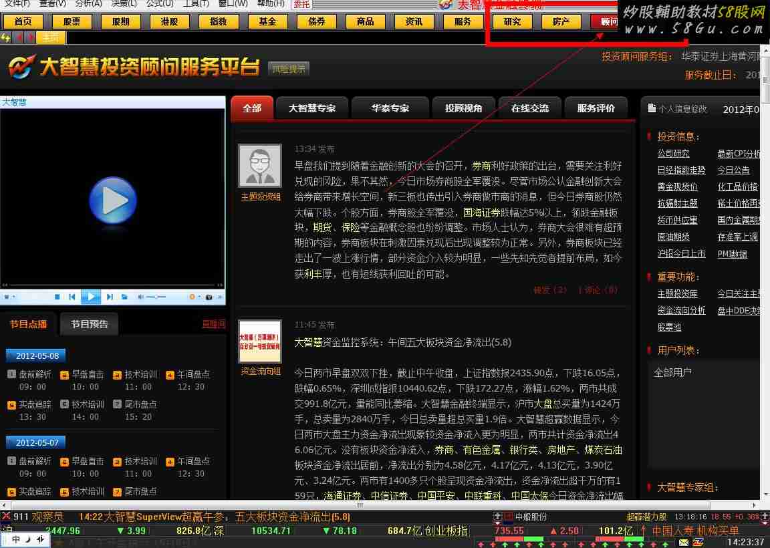Open the 工具(T) menu
The width and height of the screenshot is (770, 548).
tap(195, 3)
